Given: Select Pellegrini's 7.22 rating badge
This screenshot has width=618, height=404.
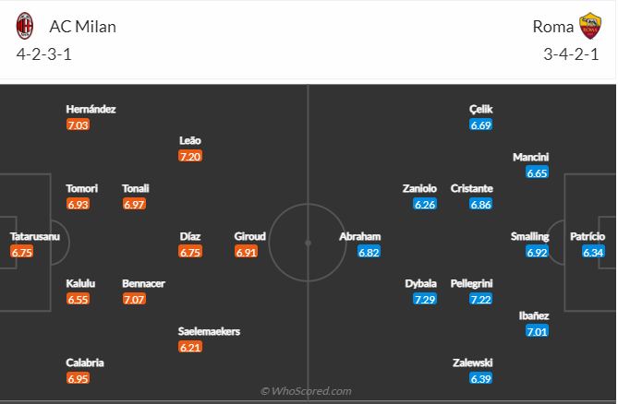Looking at the screenshot, I should pyautogui.click(x=480, y=299).
